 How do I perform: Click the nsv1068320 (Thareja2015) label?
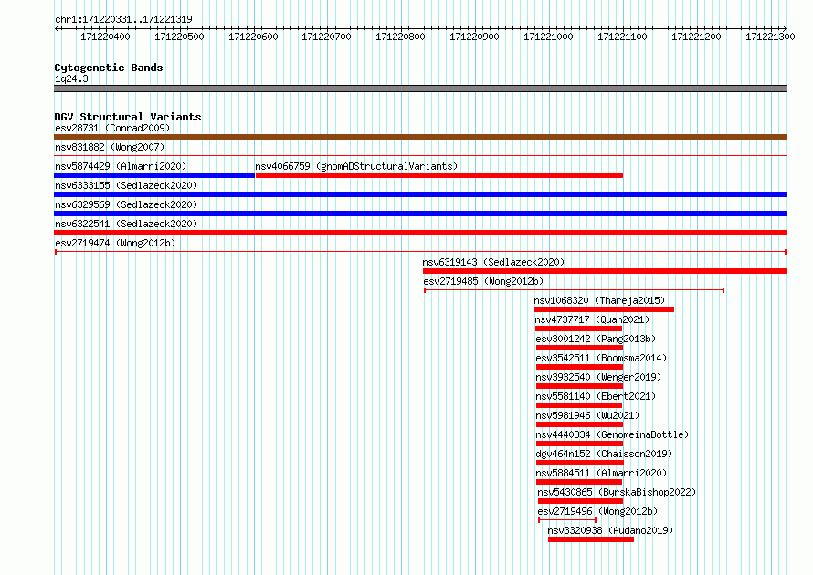click(599, 300)
